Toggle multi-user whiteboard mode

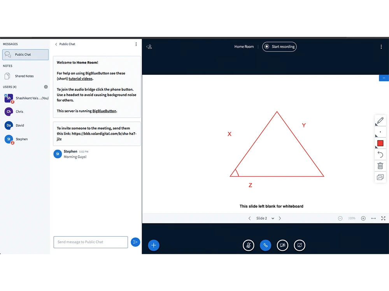click(380, 177)
